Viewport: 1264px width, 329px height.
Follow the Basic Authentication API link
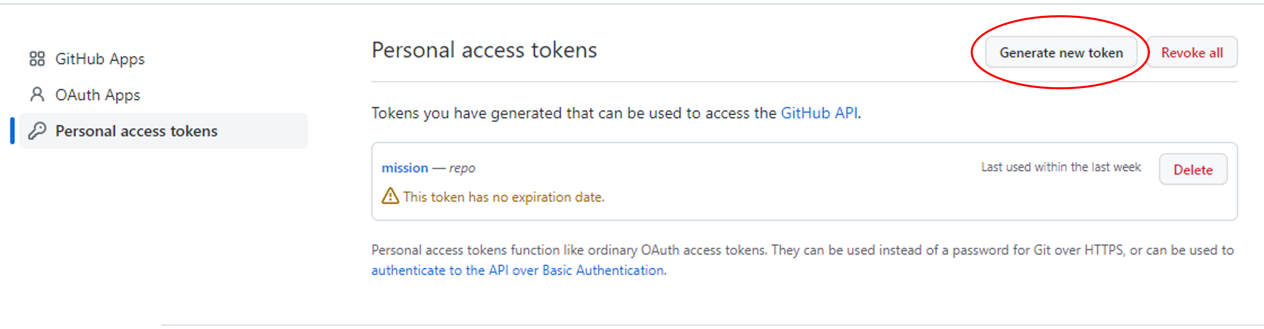518,270
